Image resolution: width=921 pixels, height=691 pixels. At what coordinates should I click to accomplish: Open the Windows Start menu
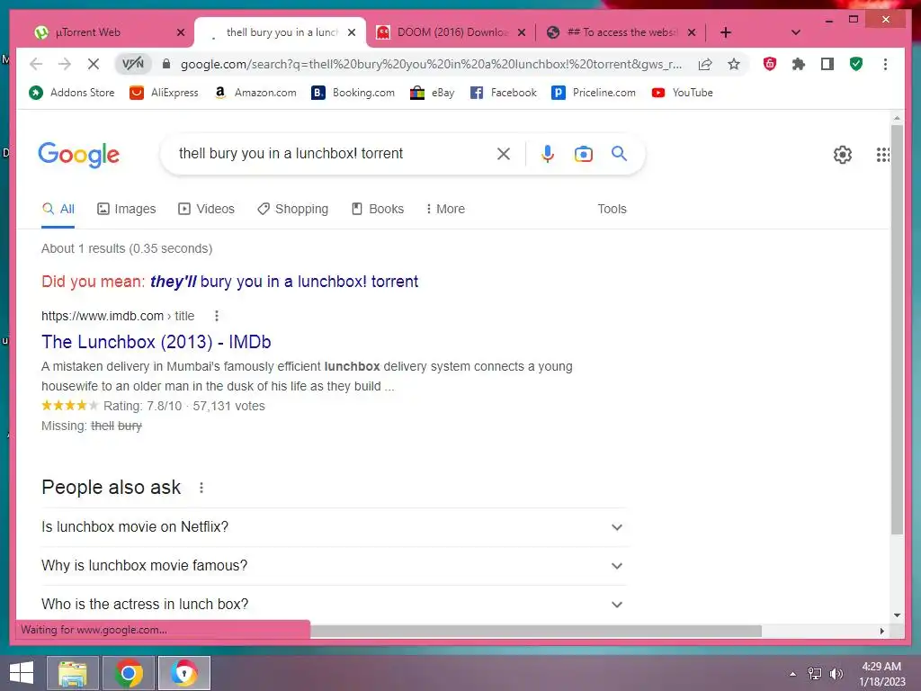click(x=22, y=673)
